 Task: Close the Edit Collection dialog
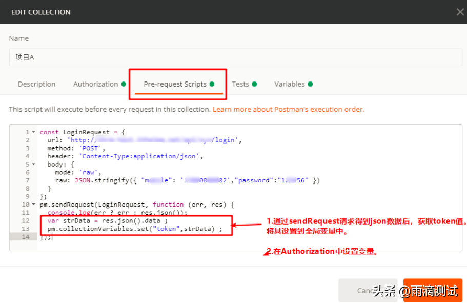tap(460, 12)
